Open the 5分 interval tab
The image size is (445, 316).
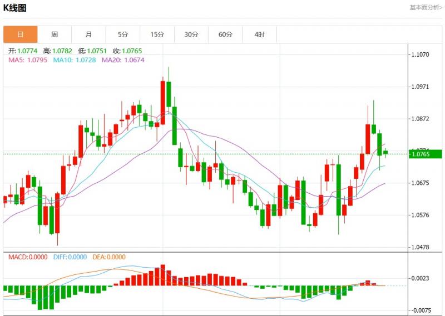123,34
